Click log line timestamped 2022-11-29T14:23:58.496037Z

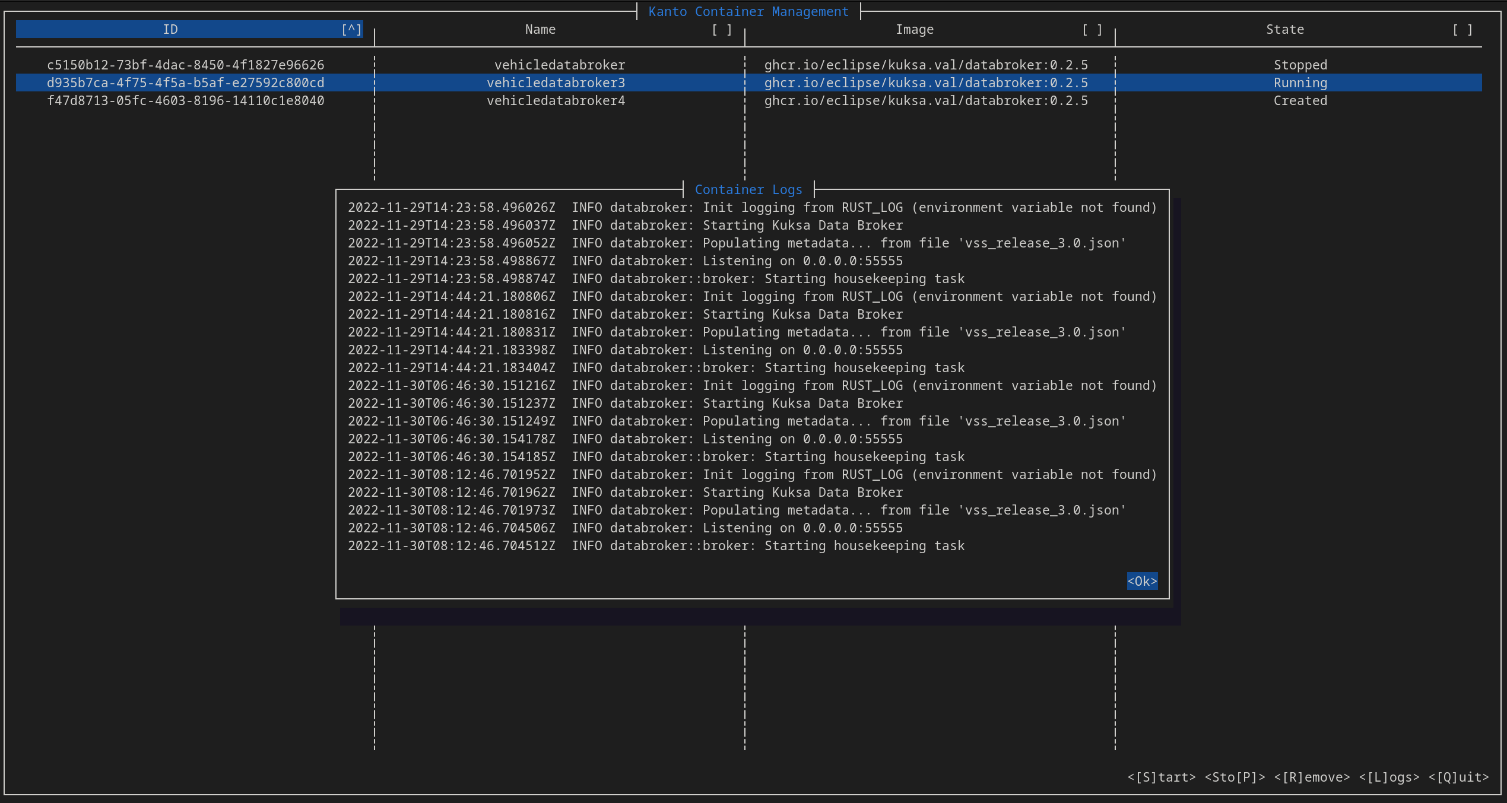click(626, 225)
